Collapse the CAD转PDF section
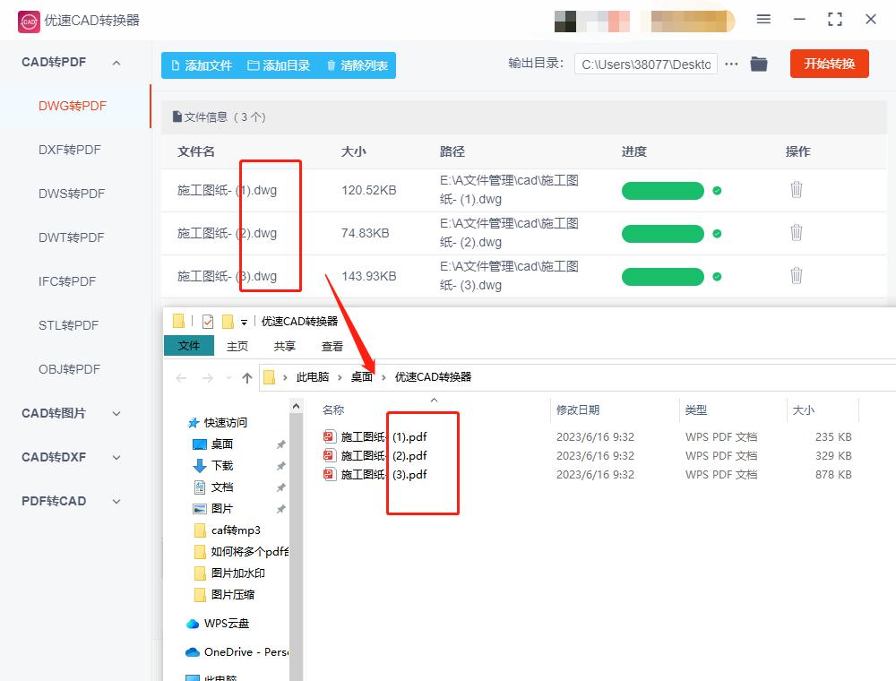This screenshot has height=681, width=896. point(69,62)
